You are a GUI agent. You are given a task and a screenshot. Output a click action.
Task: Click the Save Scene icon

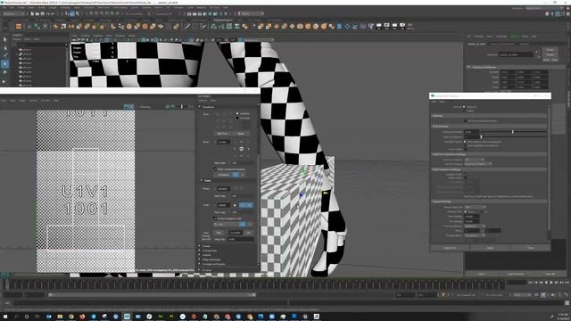click(x=42, y=14)
